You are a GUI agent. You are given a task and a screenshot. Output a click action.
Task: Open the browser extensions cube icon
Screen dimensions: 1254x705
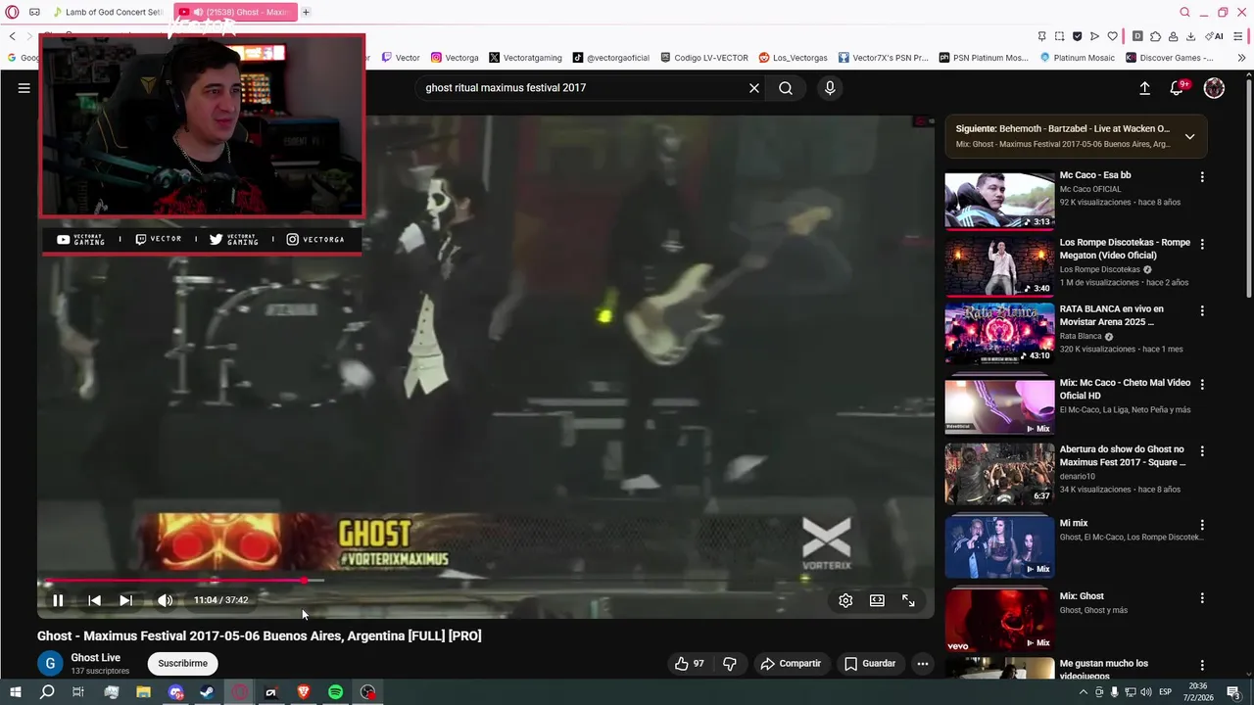pos(1155,36)
